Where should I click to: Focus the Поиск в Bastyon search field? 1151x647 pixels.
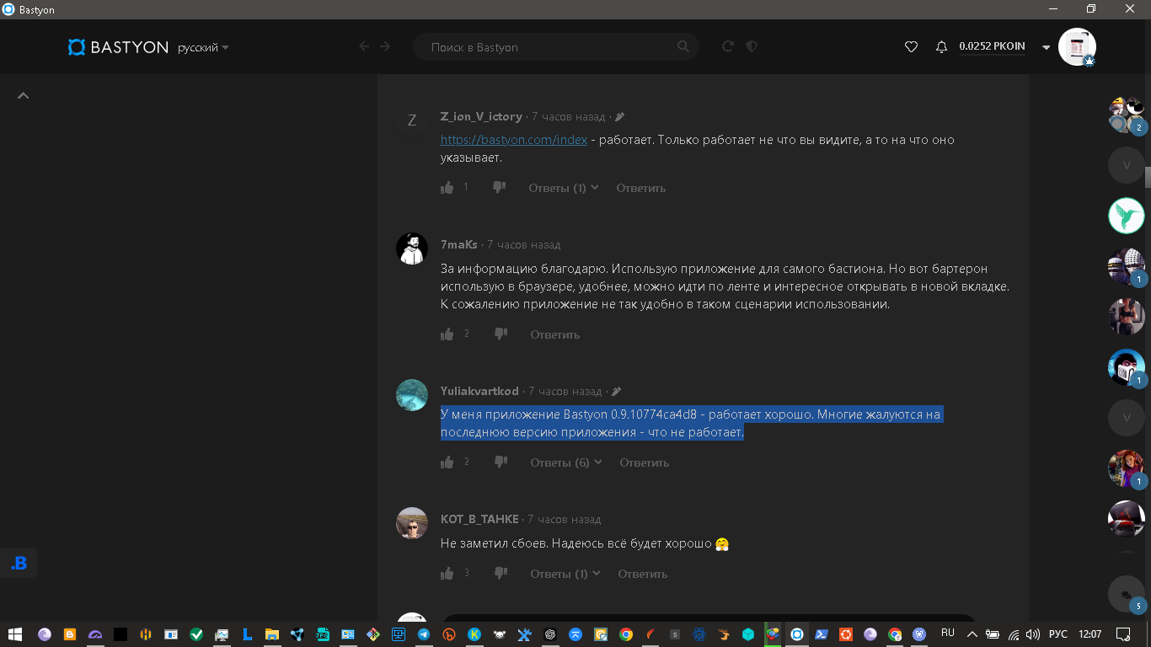[x=556, y=47]
